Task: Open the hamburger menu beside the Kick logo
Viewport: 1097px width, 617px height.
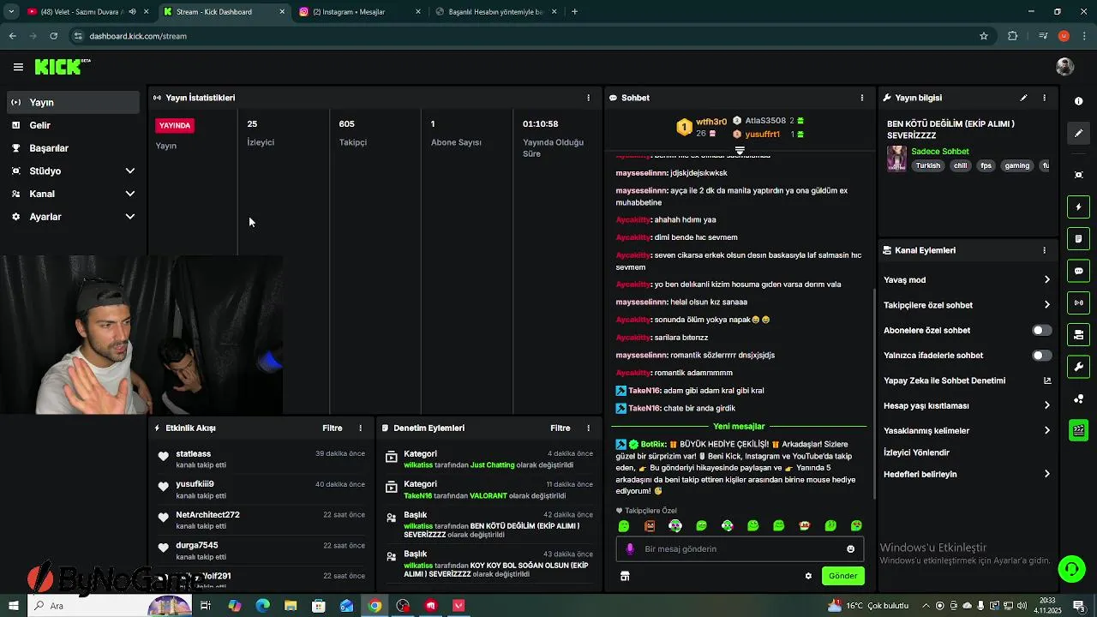Action: [18, 67]
